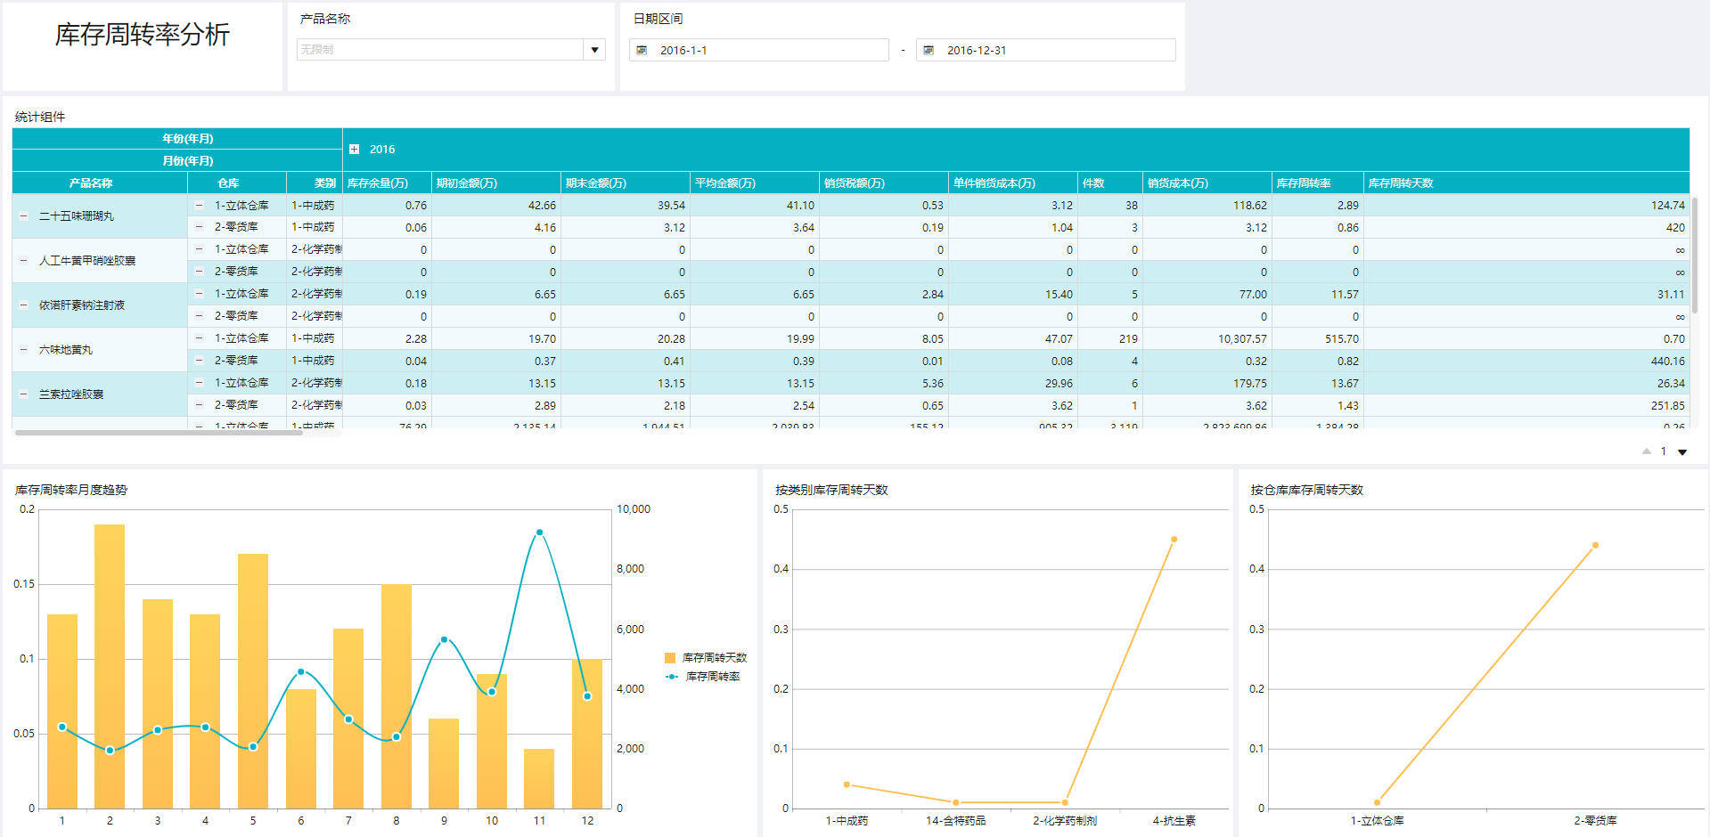Click the 4-抗生素 data point
1710x837 pixels.
1174,539
